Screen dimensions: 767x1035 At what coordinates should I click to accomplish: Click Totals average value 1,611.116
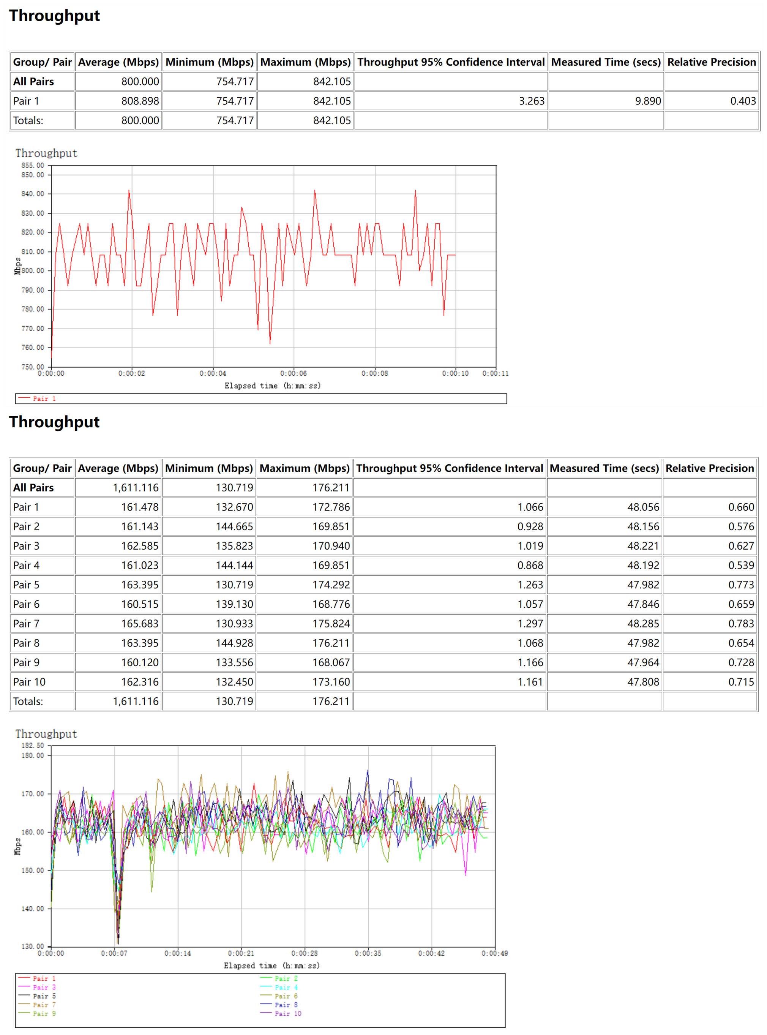[x=136, y=701]
